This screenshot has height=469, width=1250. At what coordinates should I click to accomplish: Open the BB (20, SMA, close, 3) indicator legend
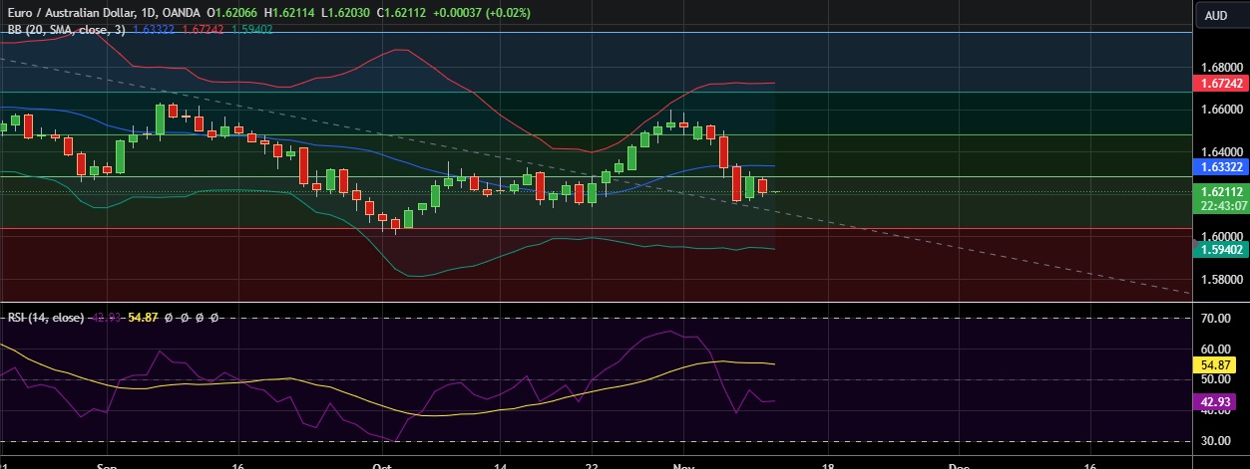point(67,30)
